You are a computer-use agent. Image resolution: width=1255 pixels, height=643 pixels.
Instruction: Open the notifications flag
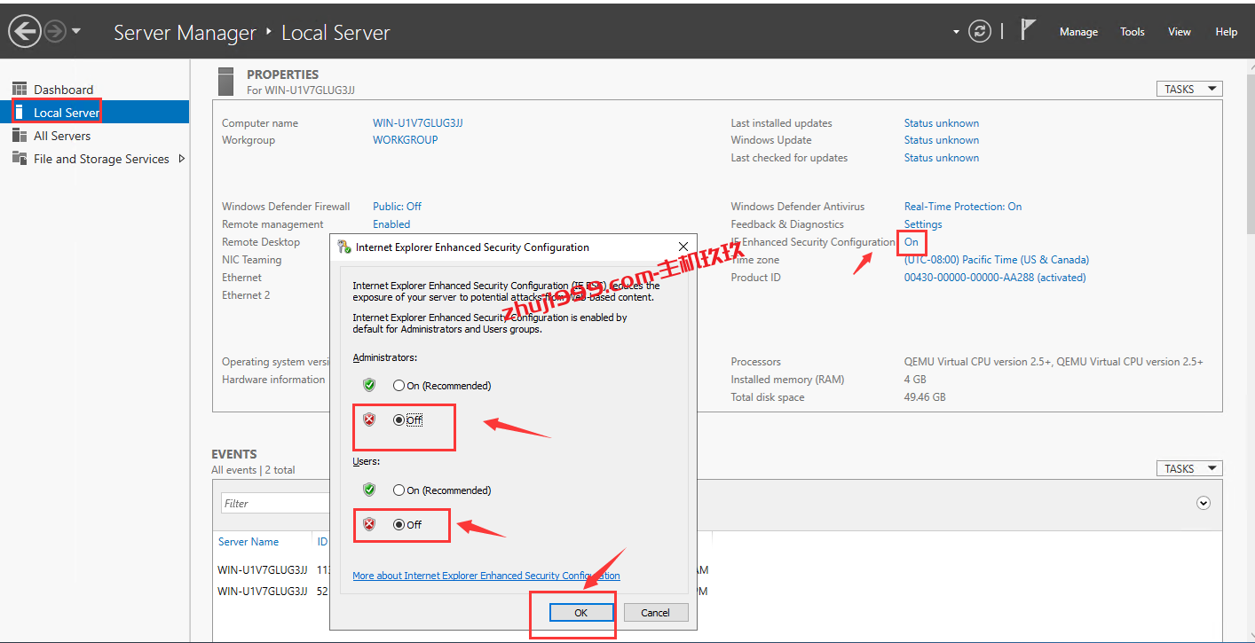point(1028,31)
